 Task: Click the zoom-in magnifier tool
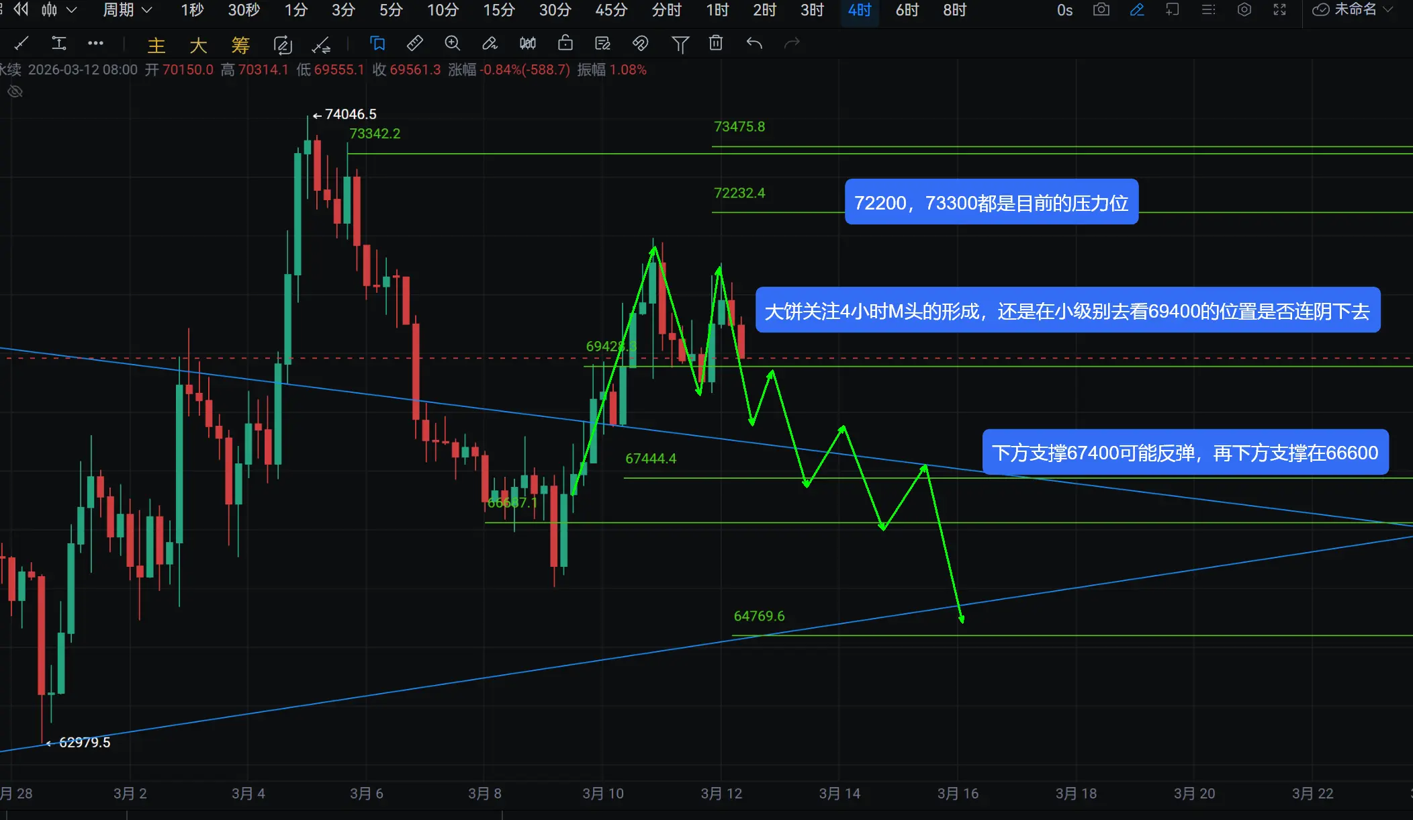pos(453,44)
